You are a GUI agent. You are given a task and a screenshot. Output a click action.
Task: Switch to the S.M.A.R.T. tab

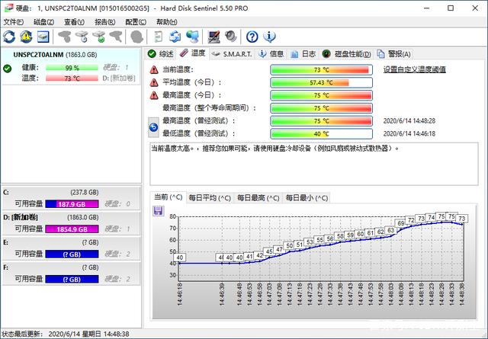pos(232,54)
